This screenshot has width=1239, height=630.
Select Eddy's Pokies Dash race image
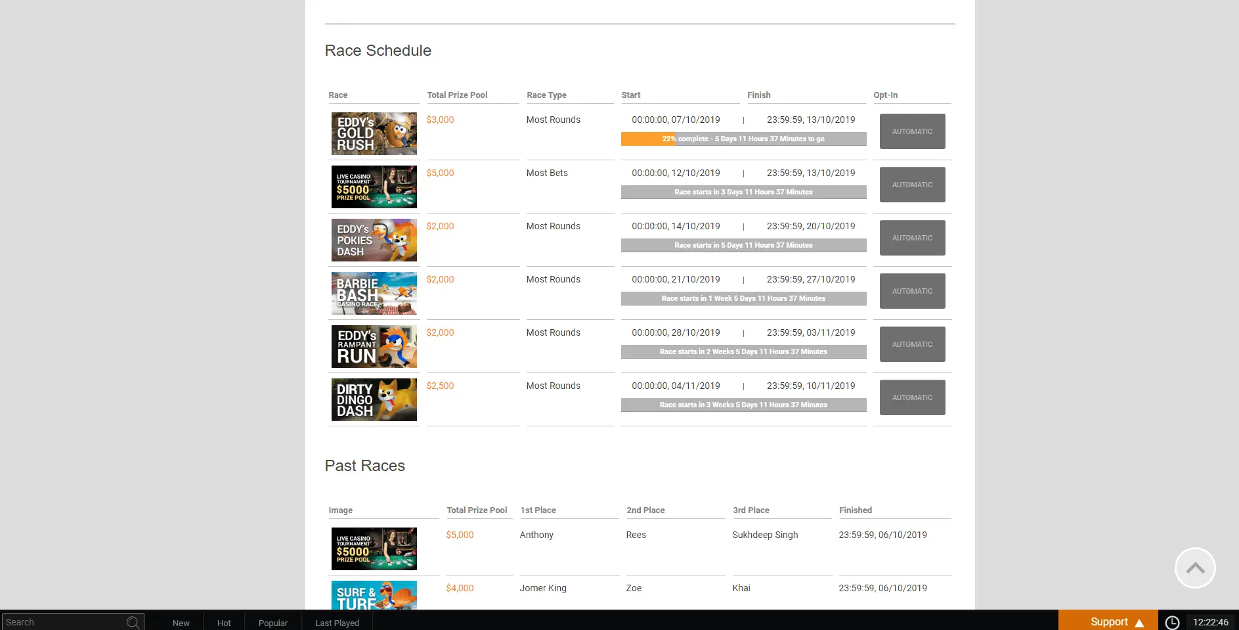(374, 240)
